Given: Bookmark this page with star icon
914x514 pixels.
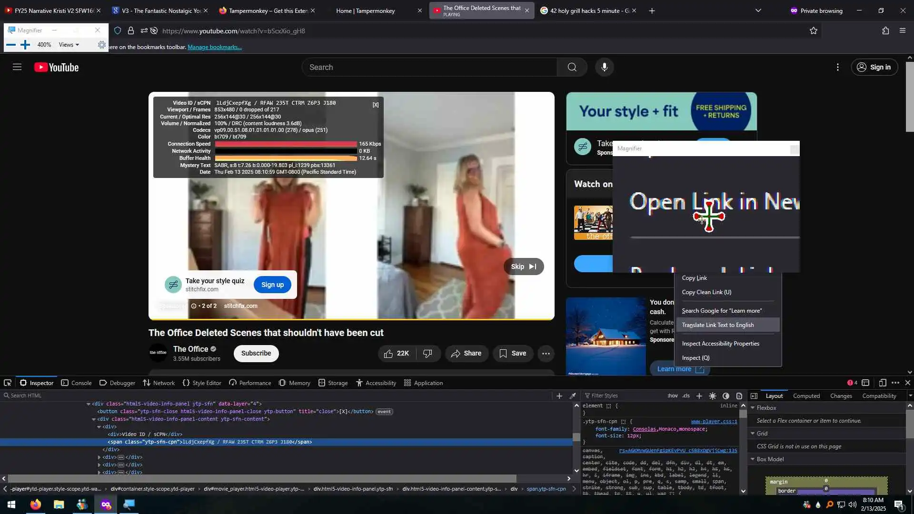Looking at the screenshot, I should pos(814,31).
